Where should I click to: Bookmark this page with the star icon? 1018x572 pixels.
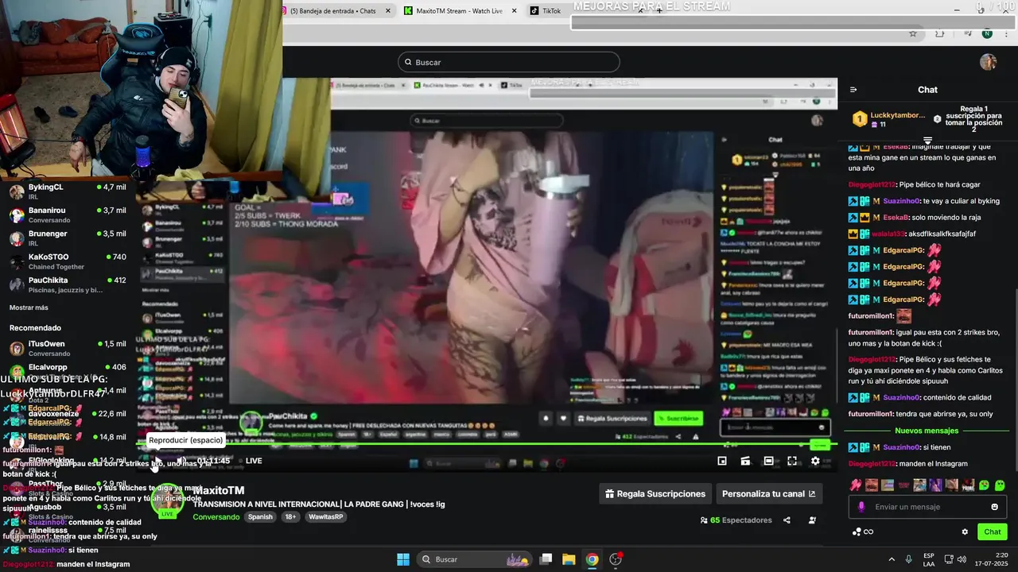(913, 33)
